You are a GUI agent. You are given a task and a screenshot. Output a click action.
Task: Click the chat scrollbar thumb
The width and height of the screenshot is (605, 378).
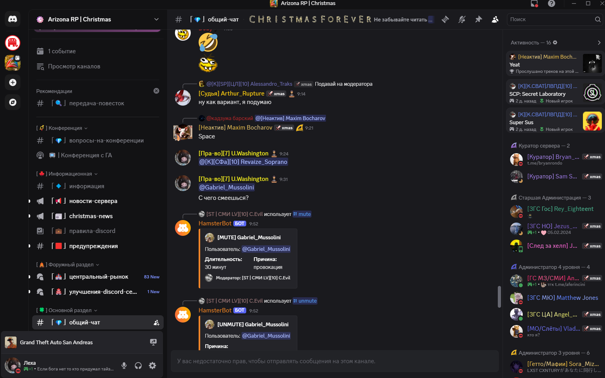(499, 296)
